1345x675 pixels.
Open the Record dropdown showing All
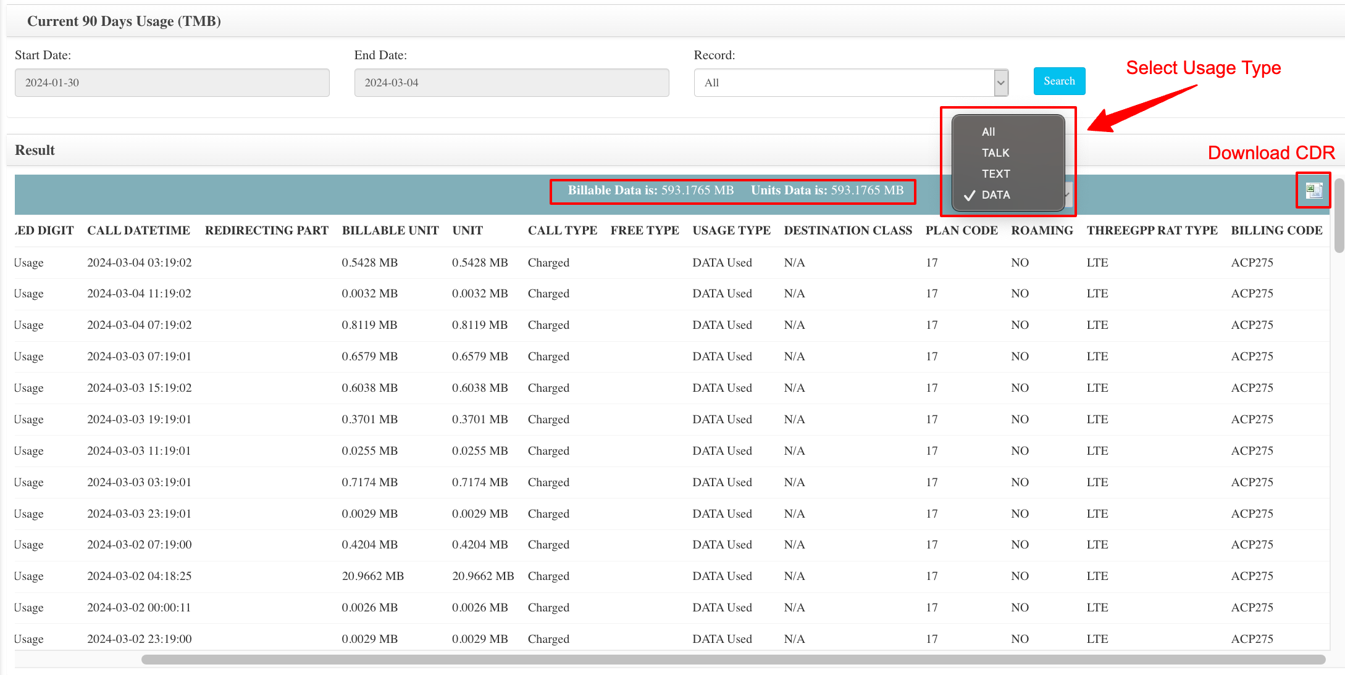pos(851,83)
